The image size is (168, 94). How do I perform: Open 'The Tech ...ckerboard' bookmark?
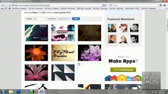(148, 8)
